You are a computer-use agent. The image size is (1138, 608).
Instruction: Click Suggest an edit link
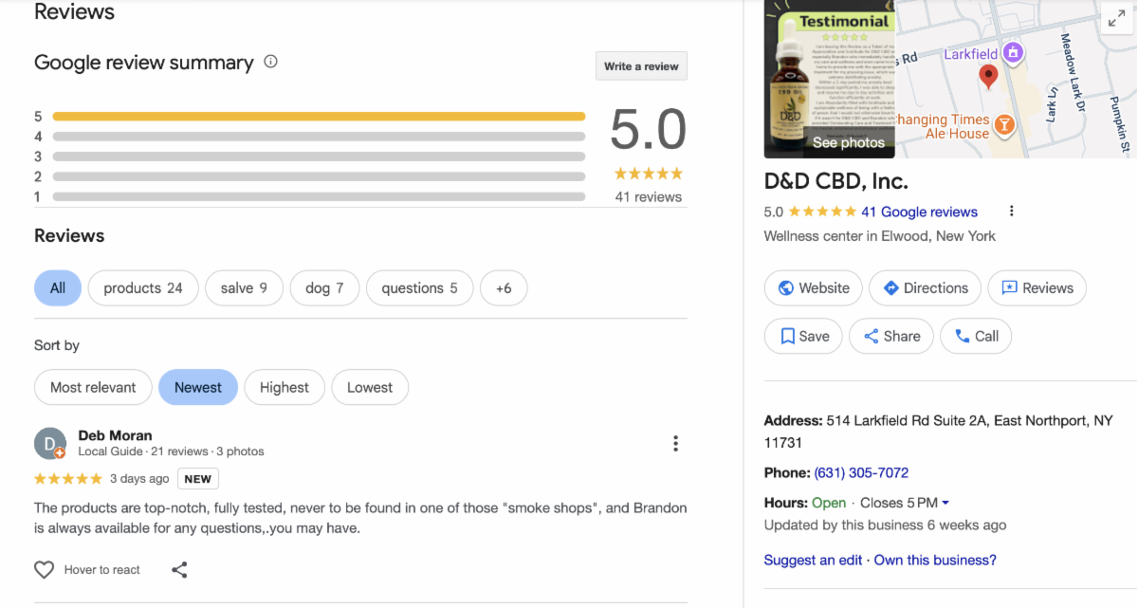(x=813, y=561)
